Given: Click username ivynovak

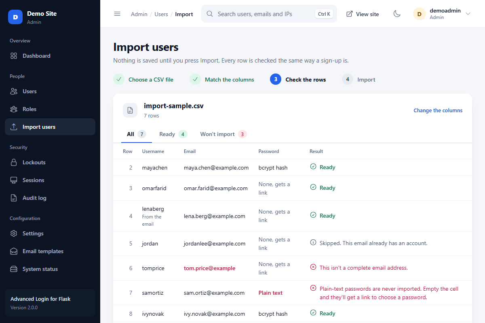Looking at the screenshot, I should point(153,314).
